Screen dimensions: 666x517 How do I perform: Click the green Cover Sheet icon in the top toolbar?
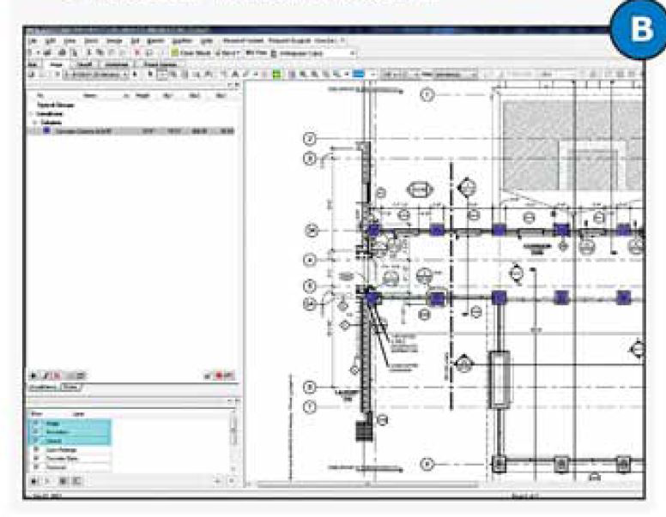[x=175, y=53]
